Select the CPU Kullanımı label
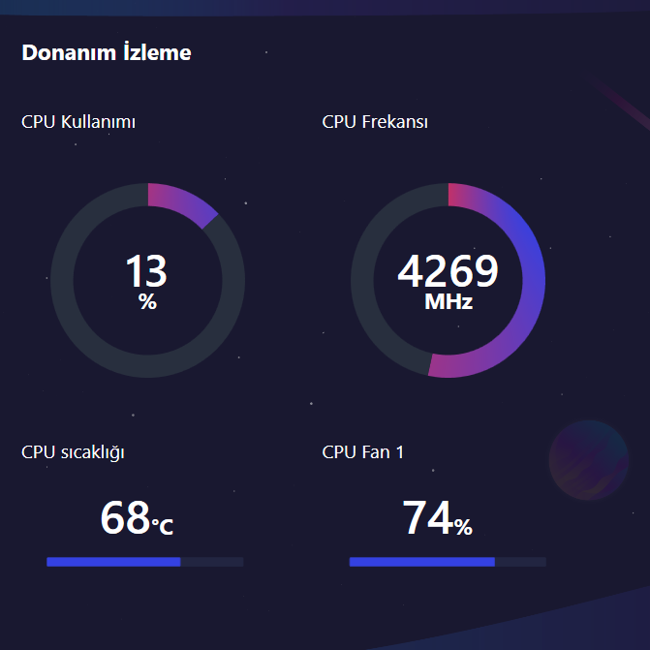The image size is (650, 650). [78, 122]
